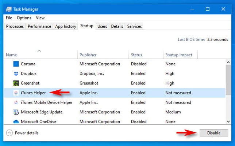Close the Task Manager window

[223, 9]
